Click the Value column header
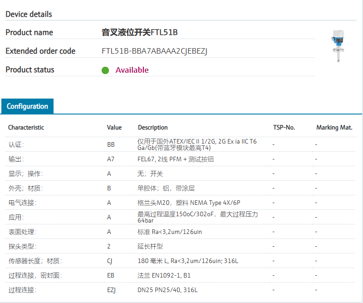This screenshot has width=363, height=303. click(114, 128)
